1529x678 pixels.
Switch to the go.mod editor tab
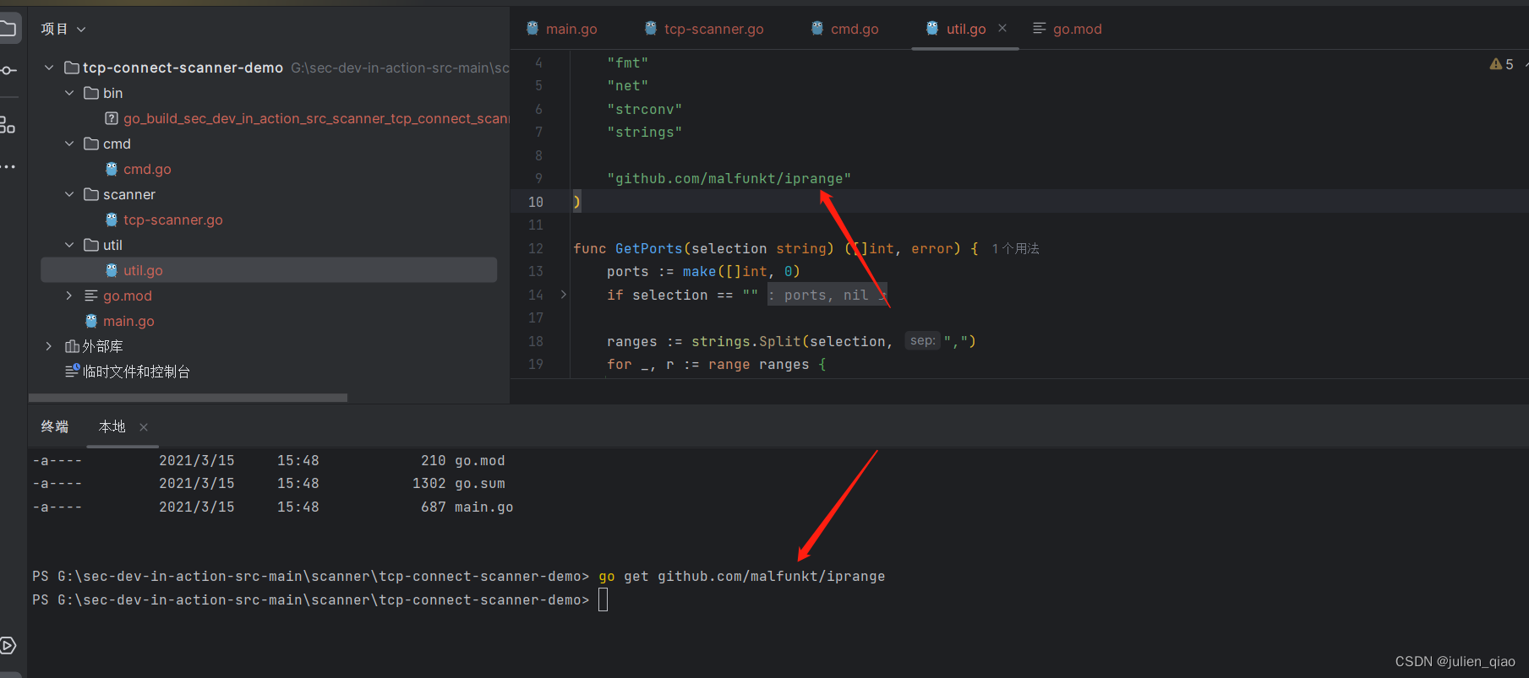(x=1068, y=29)
